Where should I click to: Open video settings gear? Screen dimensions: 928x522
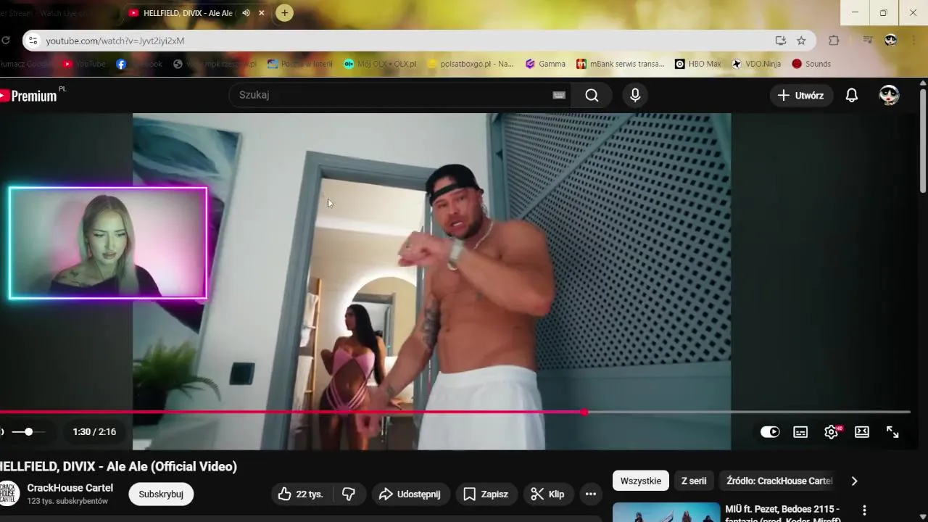pyautogui.click(x=832, y=432)
